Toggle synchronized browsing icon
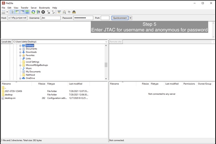Viewport: 216px width, 144px height. [69, 12]
